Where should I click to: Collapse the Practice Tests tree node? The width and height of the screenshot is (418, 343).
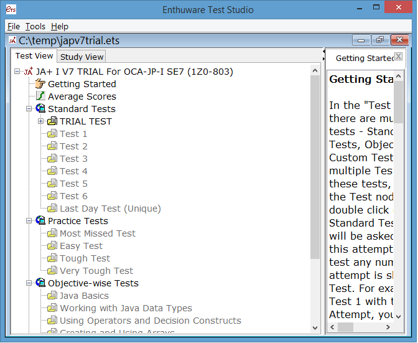click(29, 221)
